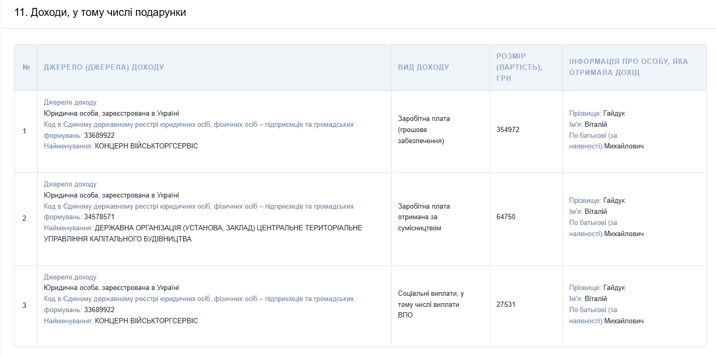
Task: Click 'КОНЦЕРН ВІЙСЬКТОРГСЕРВІС' name in row 3
Action: tap(146, 321)
